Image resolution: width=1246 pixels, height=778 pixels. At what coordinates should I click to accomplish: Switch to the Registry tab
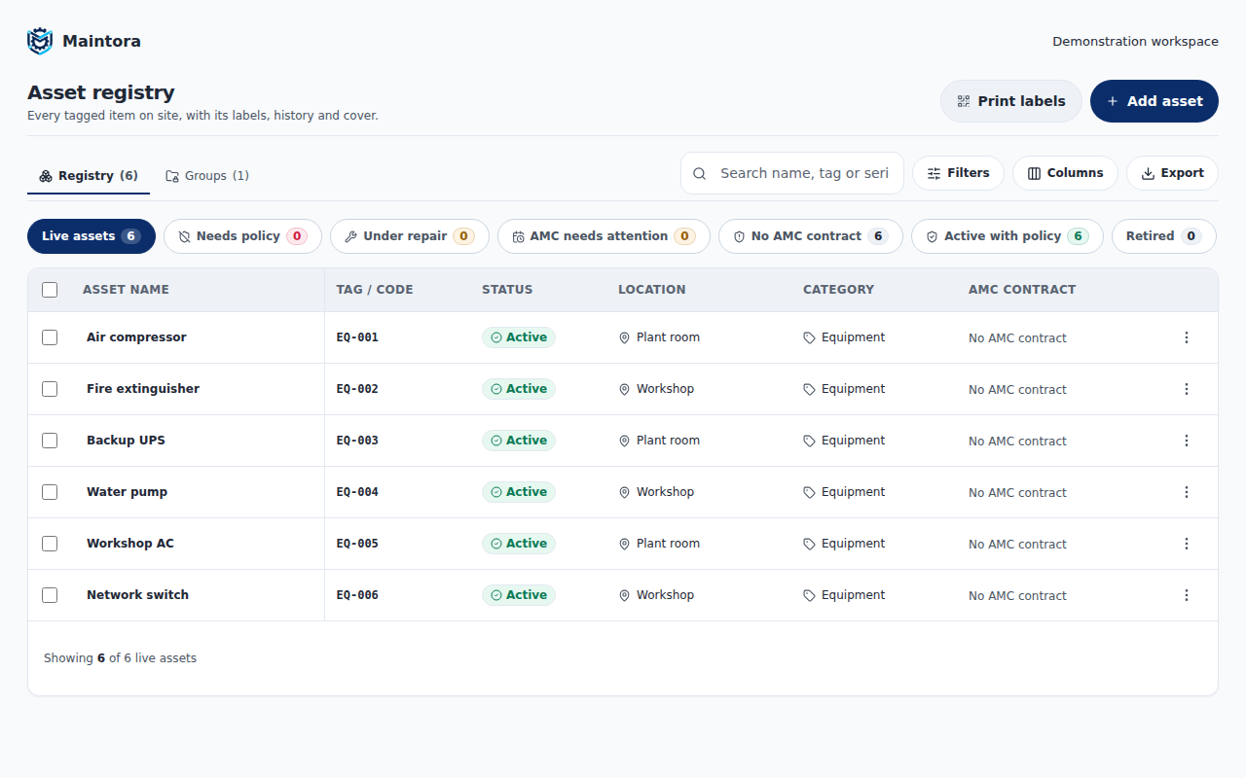point(89,176)
